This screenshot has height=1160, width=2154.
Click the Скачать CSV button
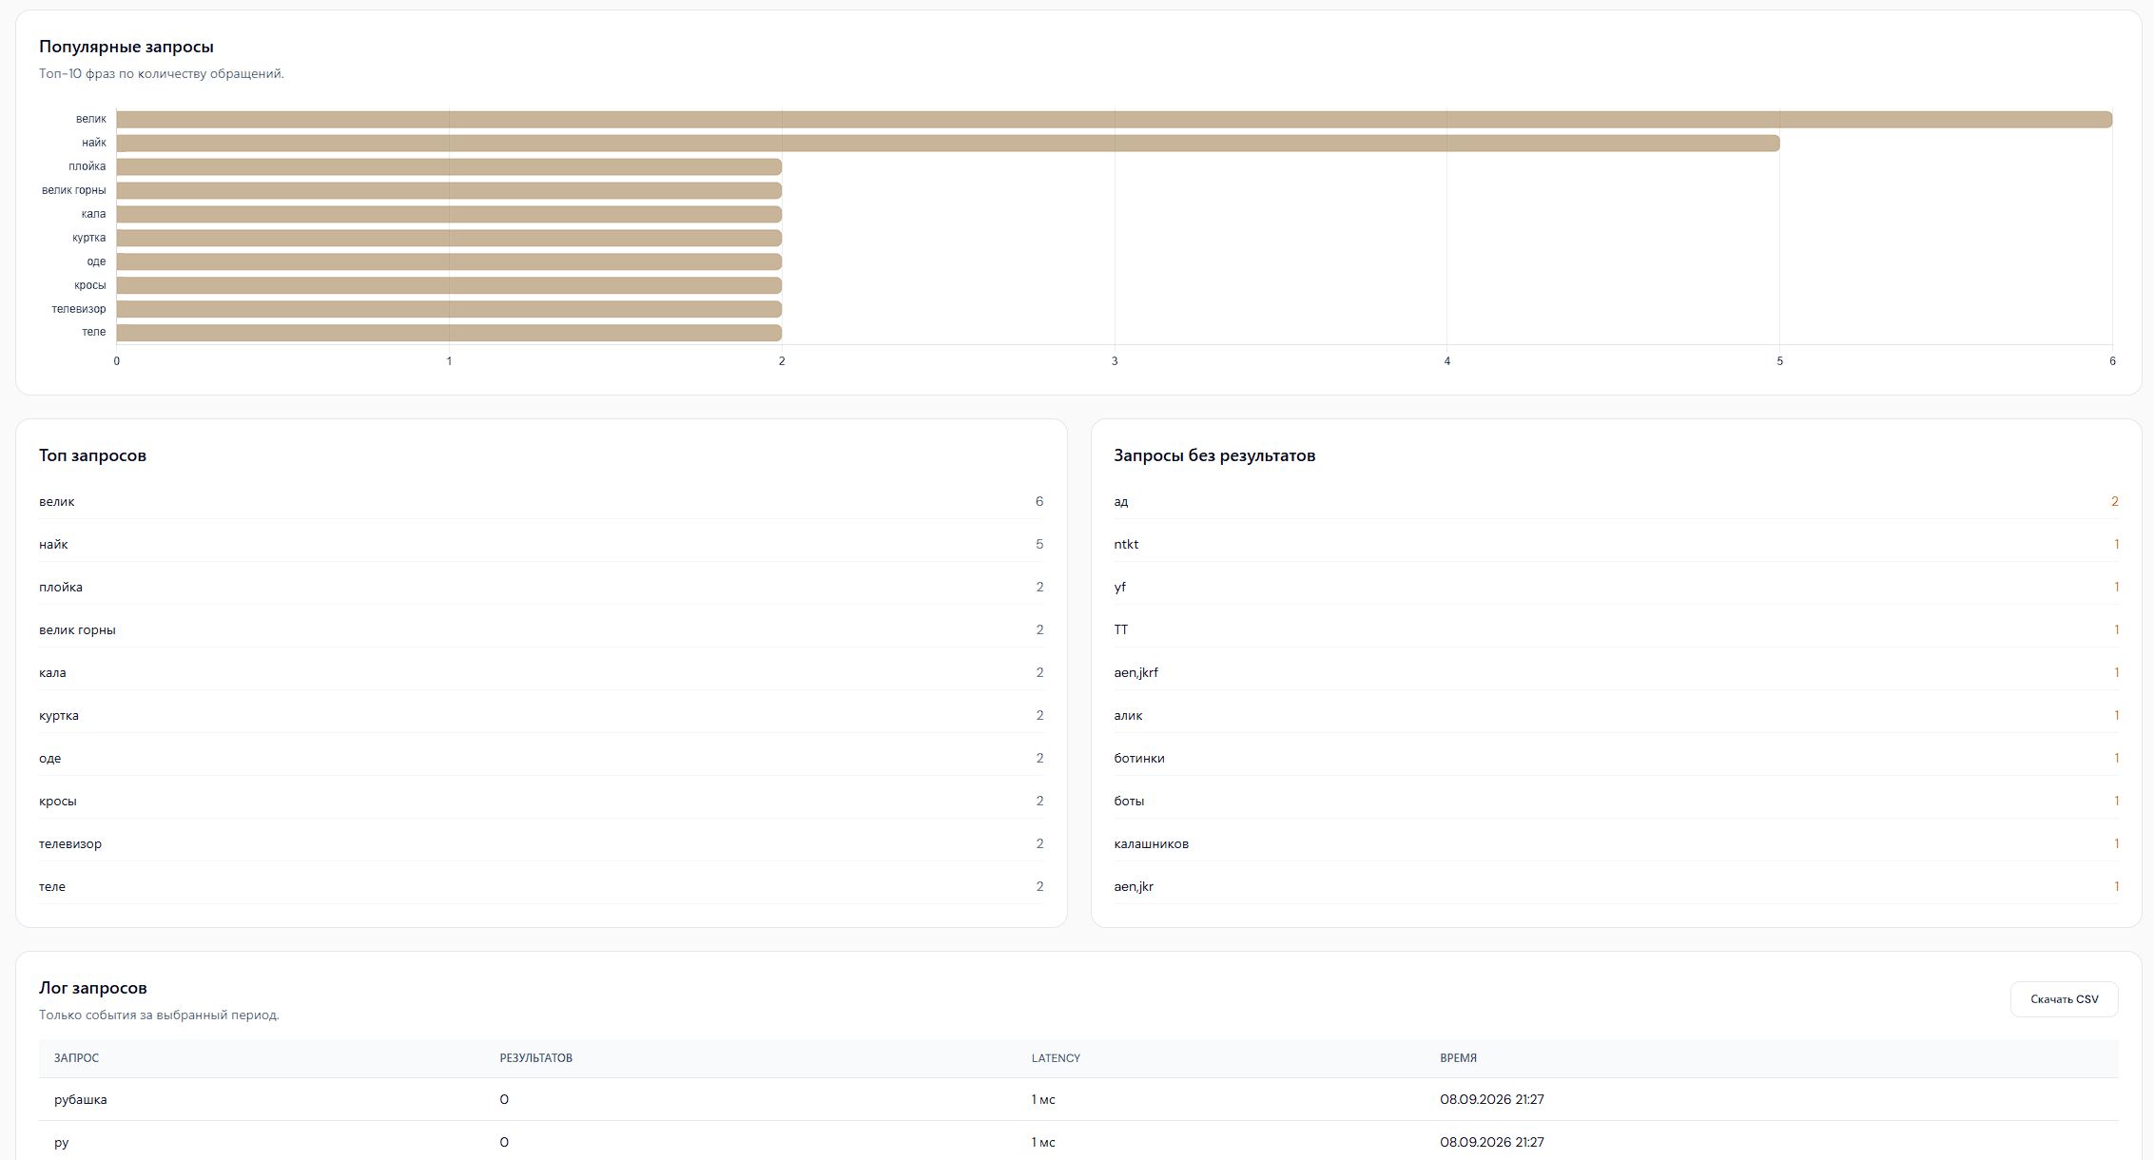2064,999
